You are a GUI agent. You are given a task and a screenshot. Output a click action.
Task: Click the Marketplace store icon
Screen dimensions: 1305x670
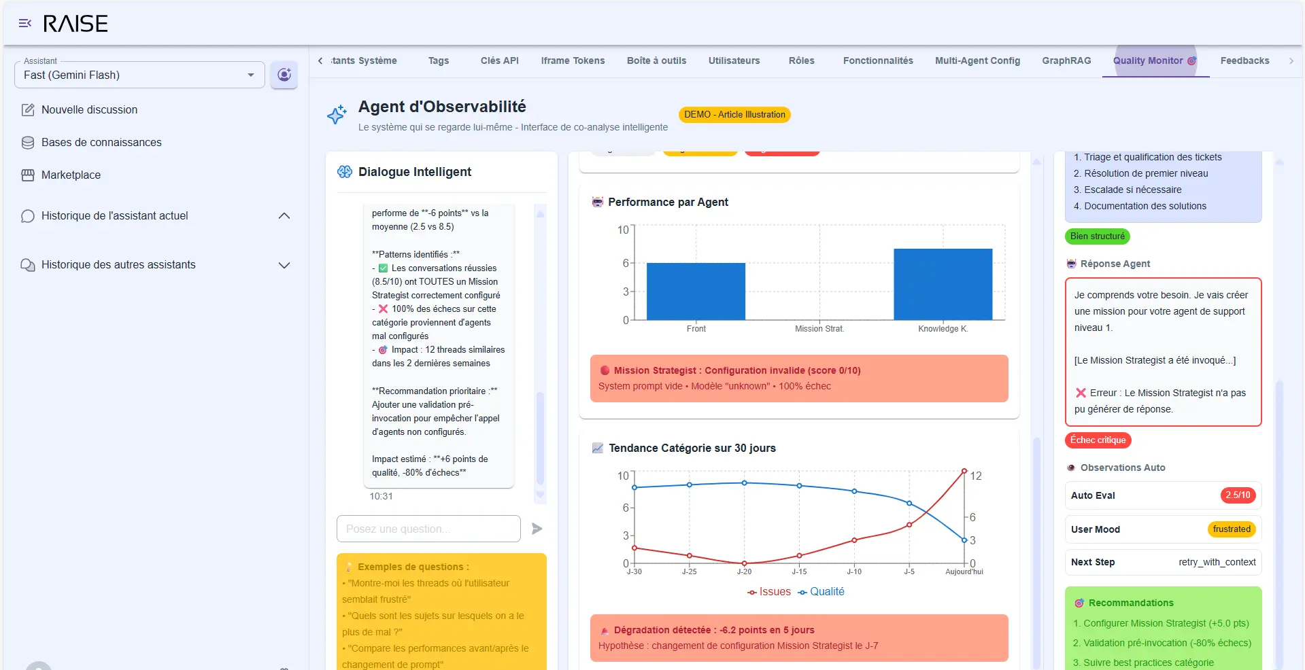coord(28,175)
